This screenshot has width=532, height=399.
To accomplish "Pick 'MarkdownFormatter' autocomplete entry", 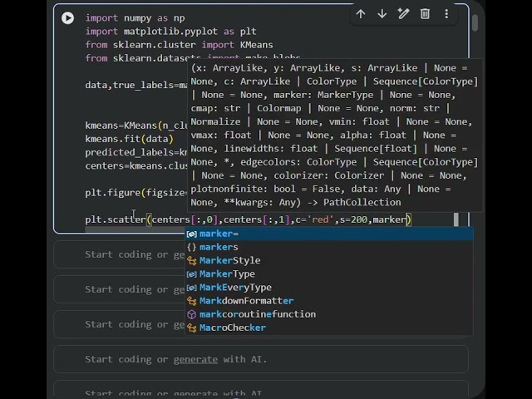I will click(329, 301).
